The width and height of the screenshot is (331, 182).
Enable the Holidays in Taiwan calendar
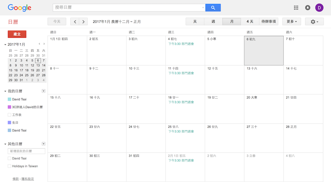tap(10, 166)
